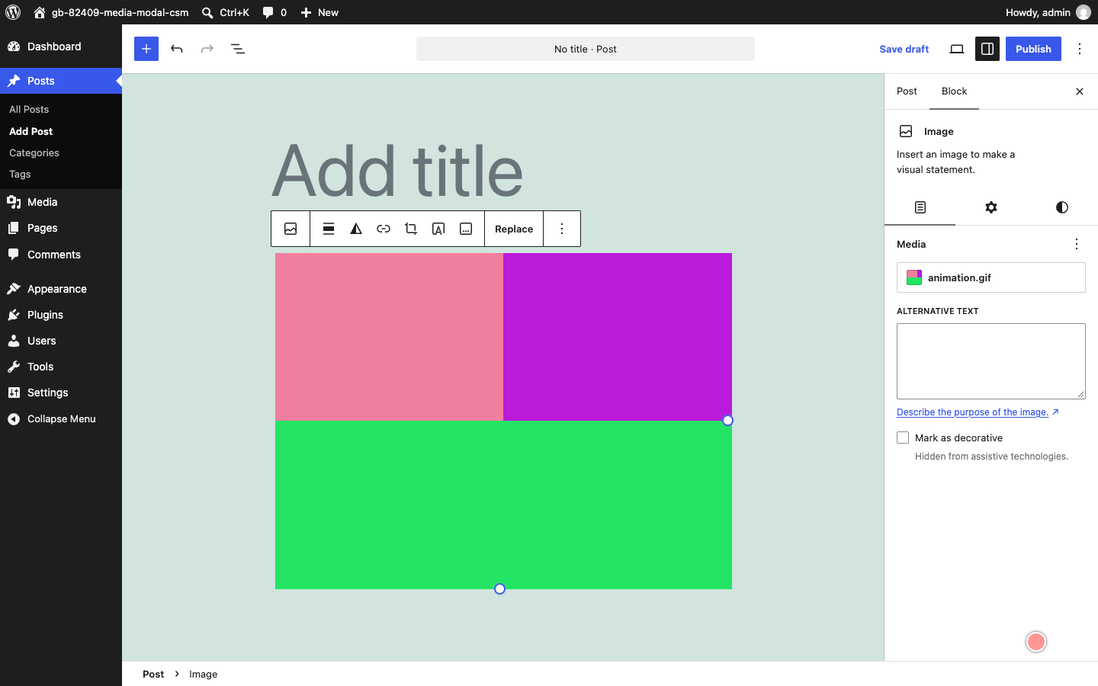This screenshot has height=686, width=1098.
Task: Open the 'No title · Post' command bar
Action: pos(586,49)
